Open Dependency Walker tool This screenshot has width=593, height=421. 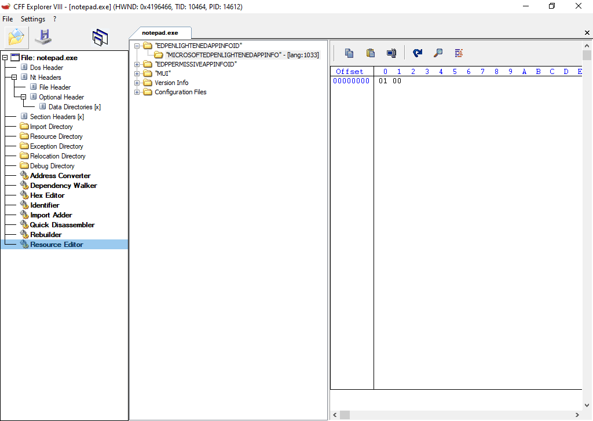click(64, 186)
